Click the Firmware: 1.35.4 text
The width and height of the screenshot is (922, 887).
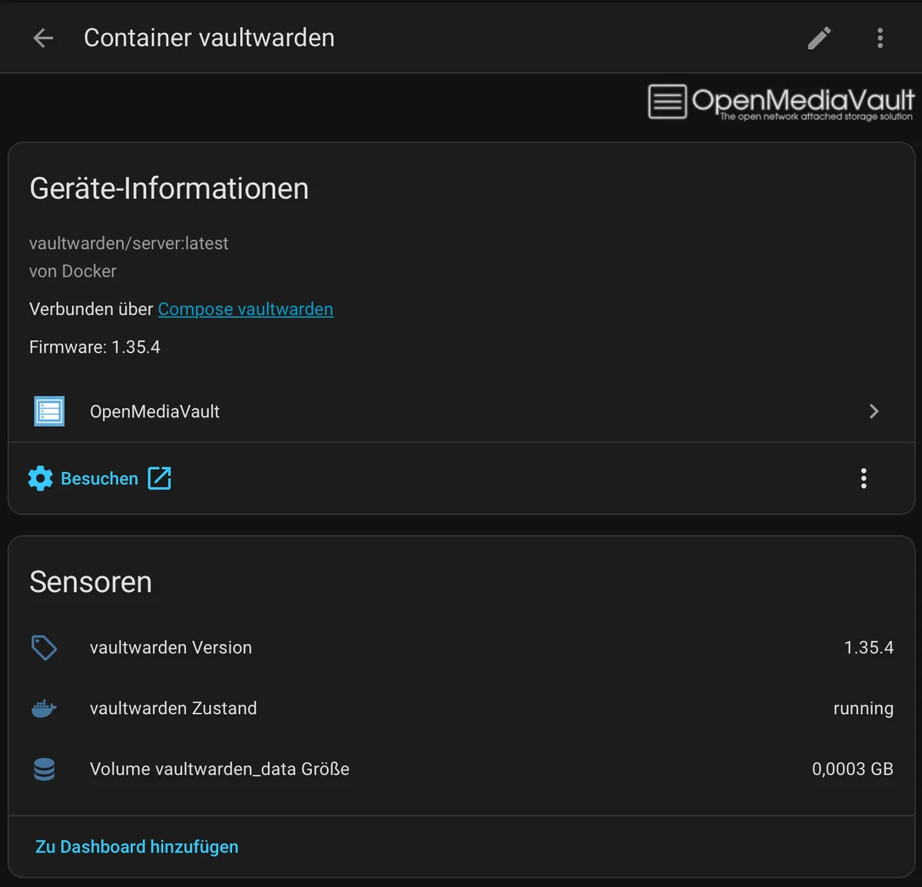[x=95, y=347]
